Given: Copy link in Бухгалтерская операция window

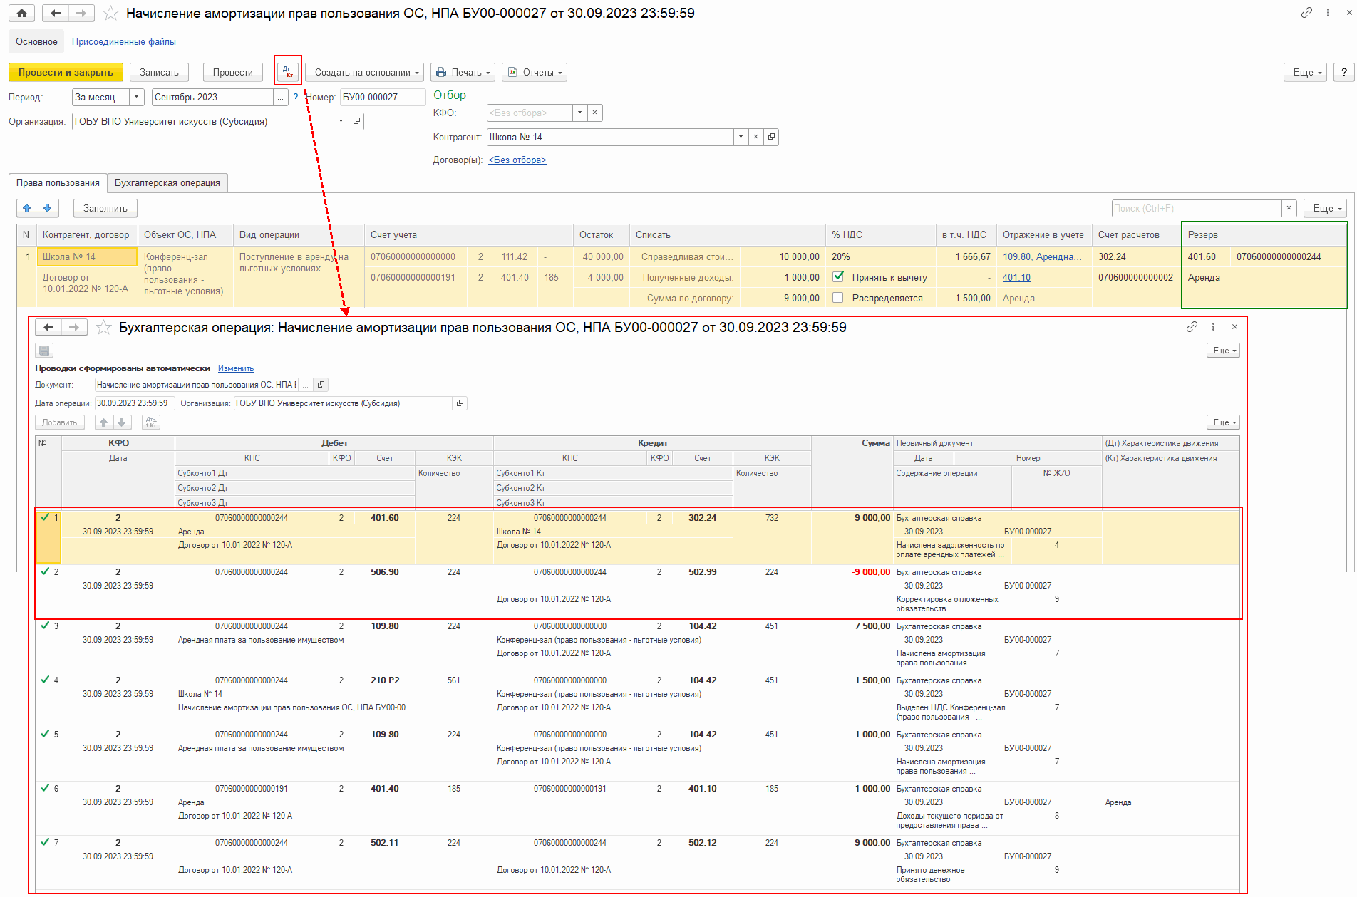Looking at the screenshot, I should (1192, 326).
